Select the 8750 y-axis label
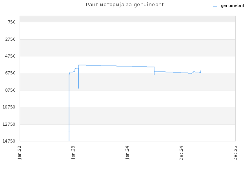251x188 pixels. coord(11,90)
